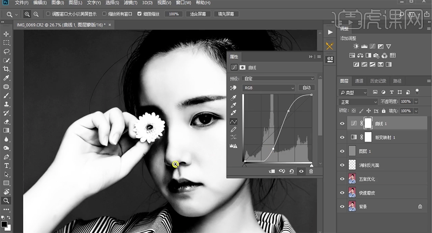Open the curves preset dropdown
This screenshot has width=432, height=233.
click(x=278, y=78)
